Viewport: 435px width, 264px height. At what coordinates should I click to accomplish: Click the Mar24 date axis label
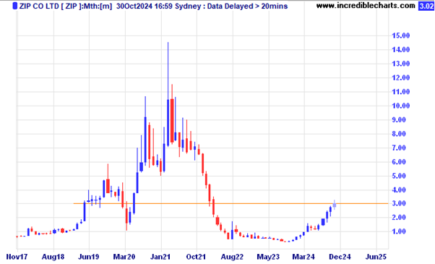tap(303, 257)
